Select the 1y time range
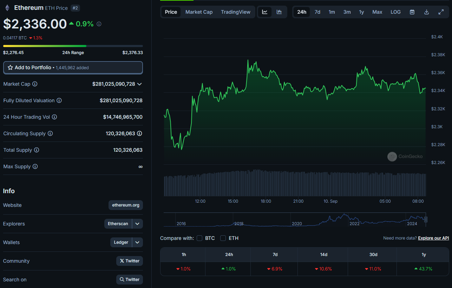This screenshot has height=288, width=452. tap(361, 12)
